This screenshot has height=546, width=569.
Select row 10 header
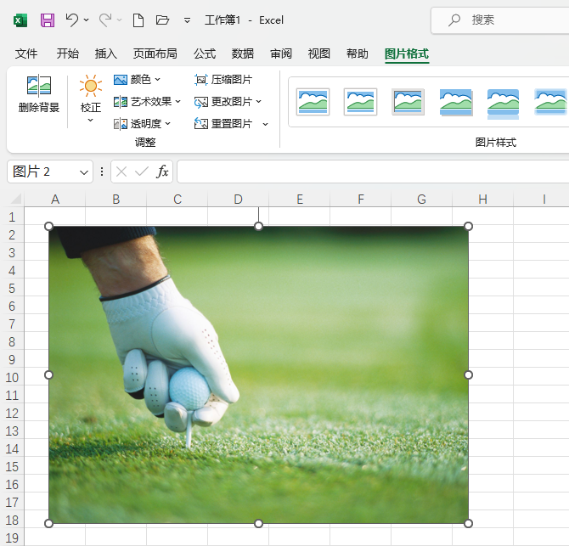[12, 377]
